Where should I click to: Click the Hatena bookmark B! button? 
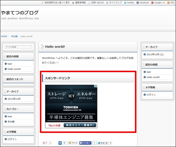point(60,143)
